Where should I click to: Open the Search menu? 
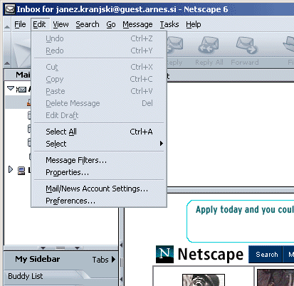88,24
